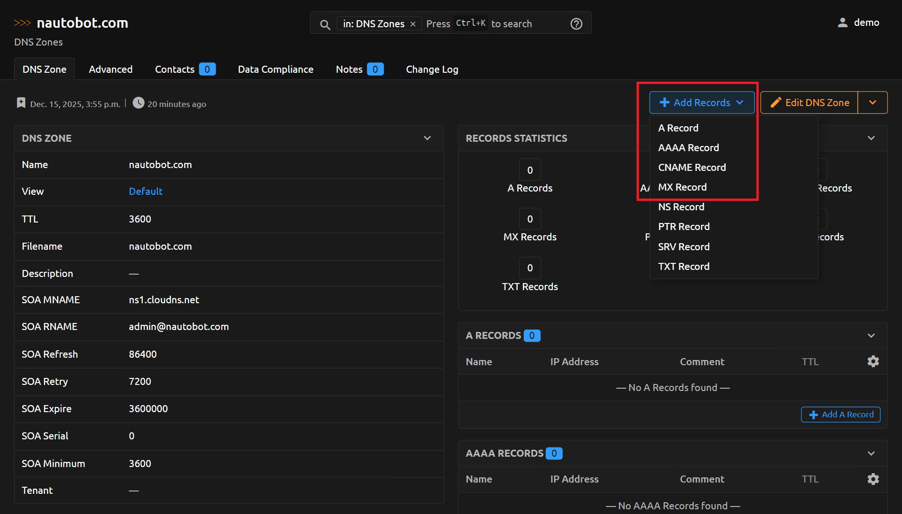The image size is (902, 514).
Task: Toggle the Add Records dropdown
Action: click(701, 102)
